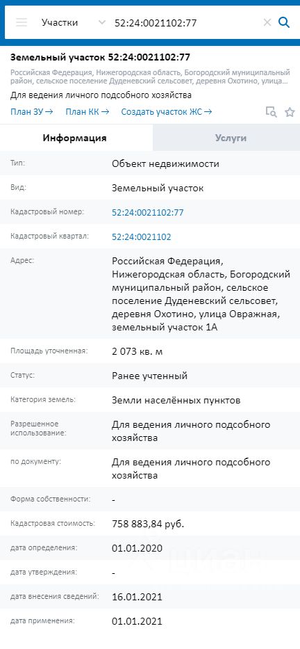
Task: Click the cadastral value 758 883,84 руб.
Action: point(148,524)
